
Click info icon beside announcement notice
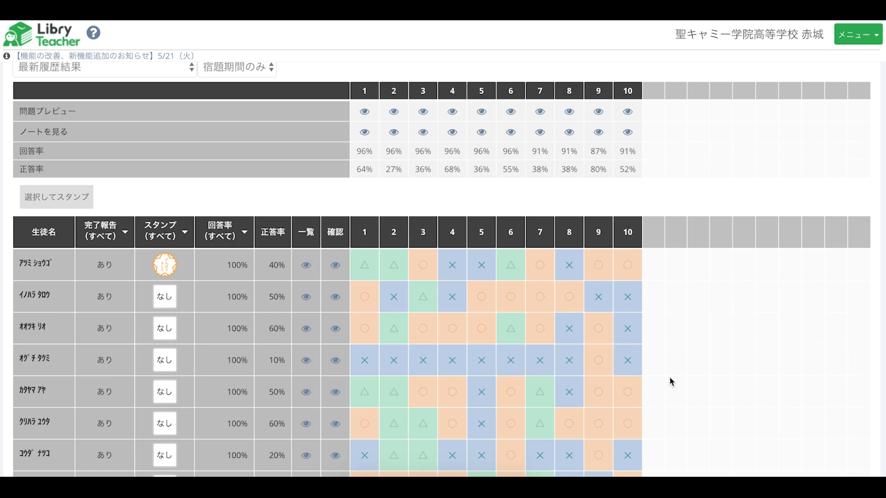[7, 56]
